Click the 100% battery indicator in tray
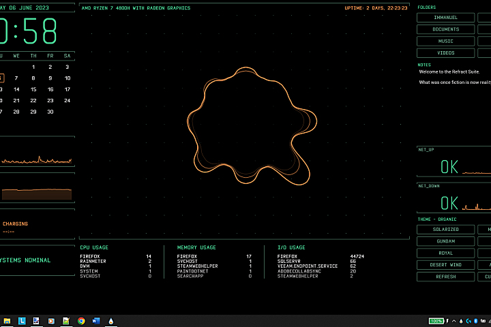The height and width of the screenshot is (327, 491). pos(436,321)
